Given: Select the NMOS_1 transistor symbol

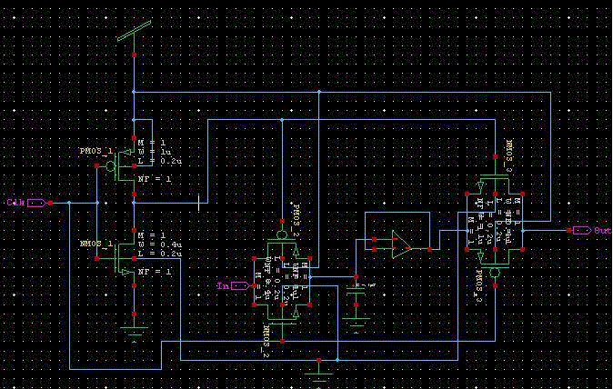Looking at the screenshot, I should 125,260.
